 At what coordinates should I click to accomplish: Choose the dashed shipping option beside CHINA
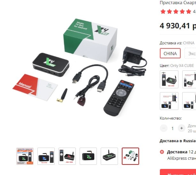[x=190, y=53]
